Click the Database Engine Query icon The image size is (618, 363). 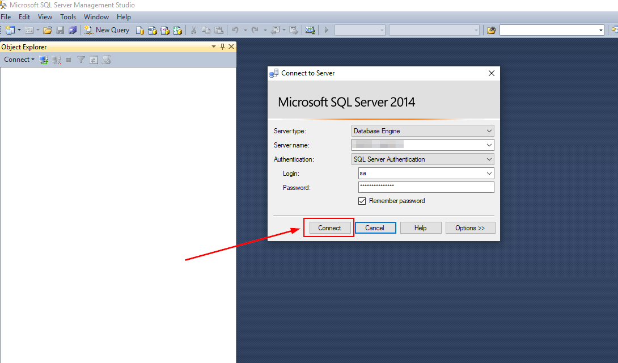point(139,30)
